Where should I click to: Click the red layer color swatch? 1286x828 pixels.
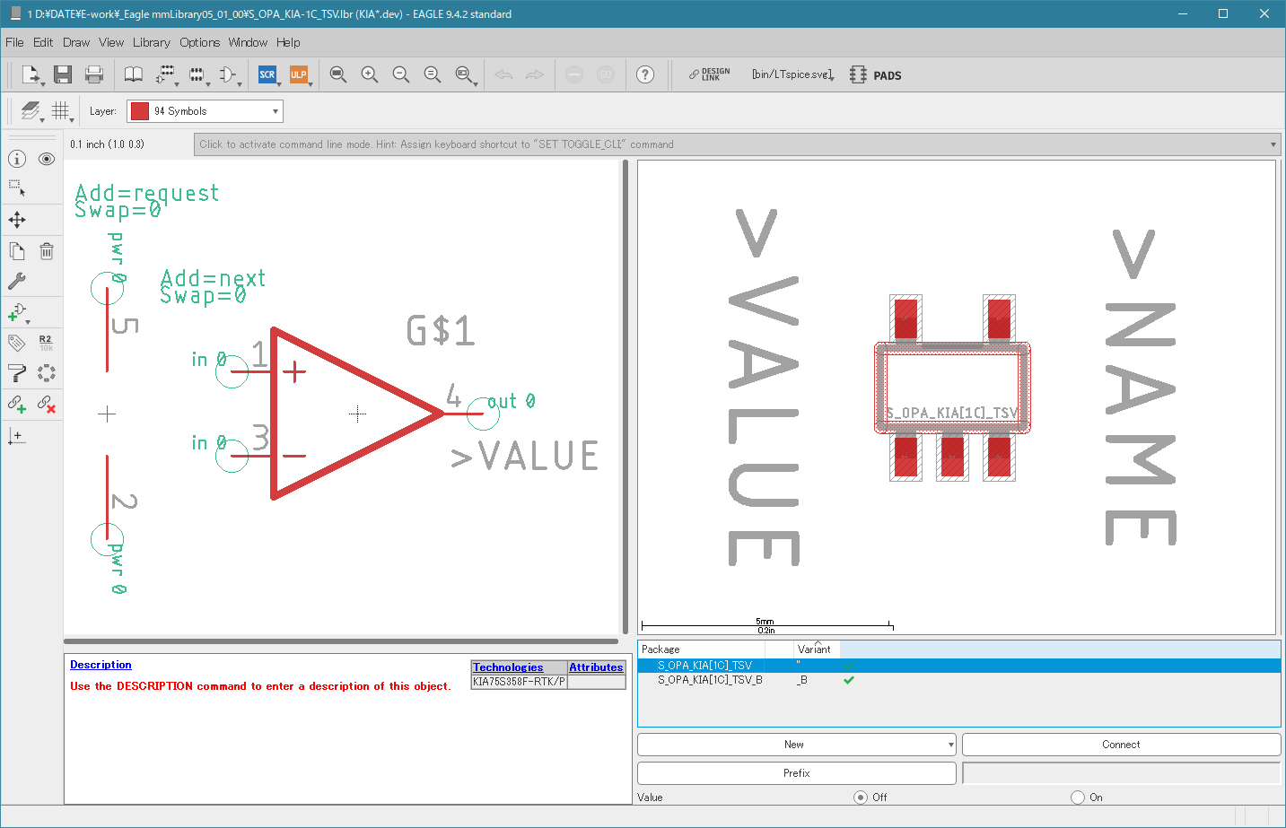tap(140, 111)
